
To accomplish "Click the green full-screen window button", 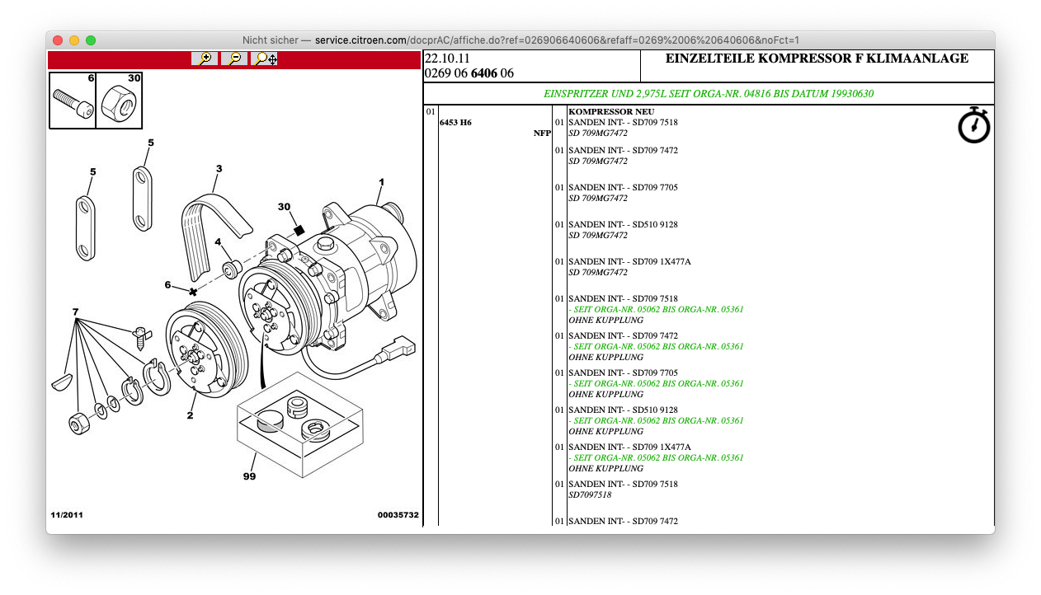I will [91, 40].
